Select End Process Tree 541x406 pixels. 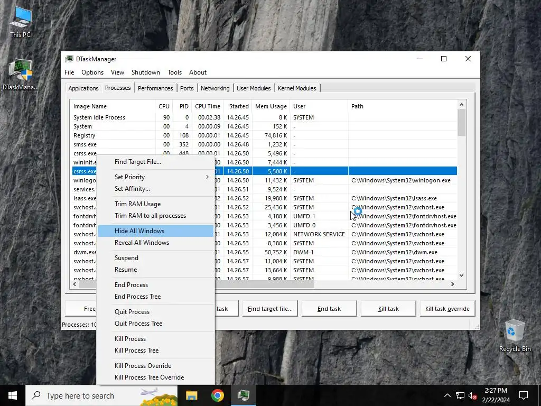coord(156,296)
